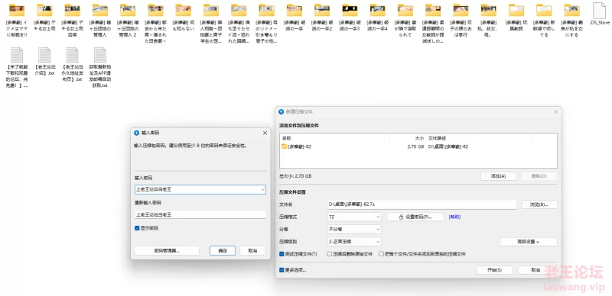
Task: Click the 输入密码 dialog title icon
Action: coord(136,133)
